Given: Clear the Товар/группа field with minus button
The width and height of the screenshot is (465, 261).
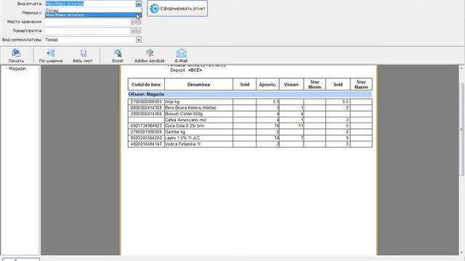Looking at the screenshot, I should click(133, 30).
